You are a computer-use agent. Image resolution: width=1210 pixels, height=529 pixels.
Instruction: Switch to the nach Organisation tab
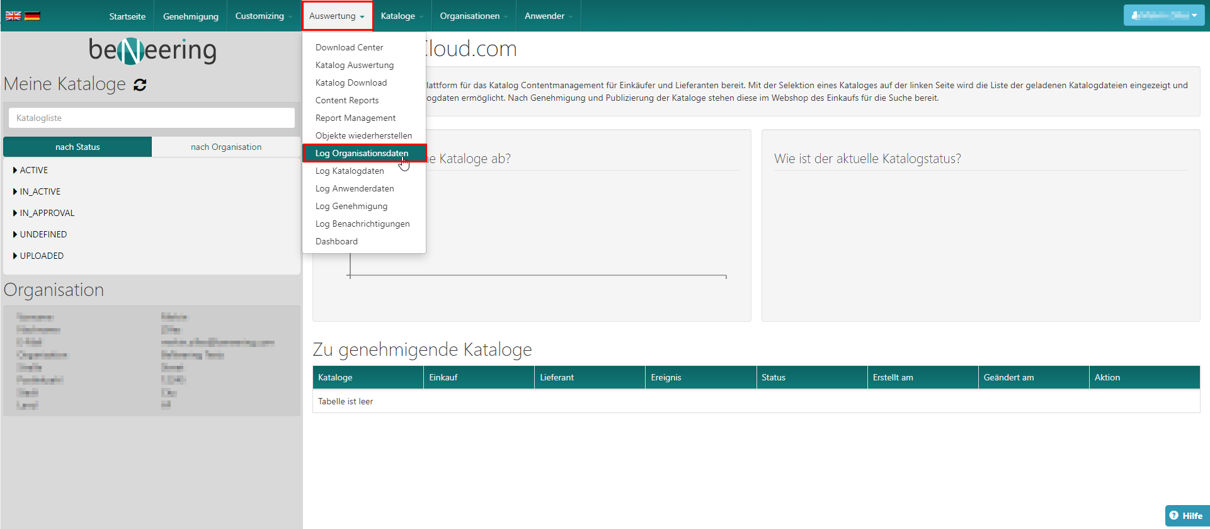coord(226,147)
